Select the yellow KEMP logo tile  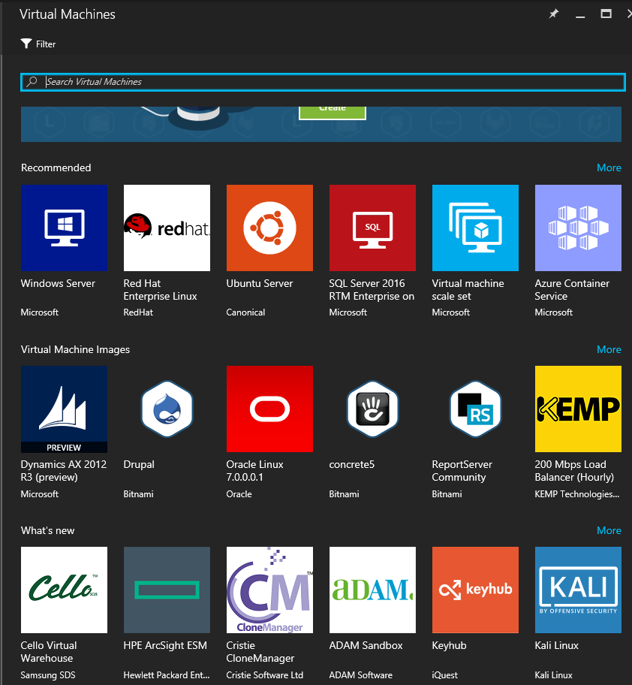(578, 409)
